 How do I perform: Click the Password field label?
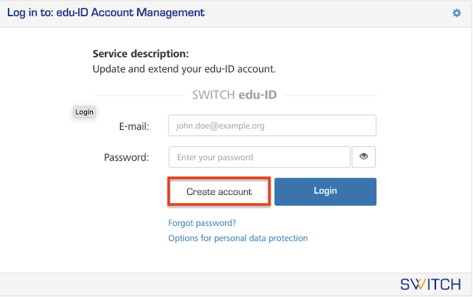click(x=127, y=157)
